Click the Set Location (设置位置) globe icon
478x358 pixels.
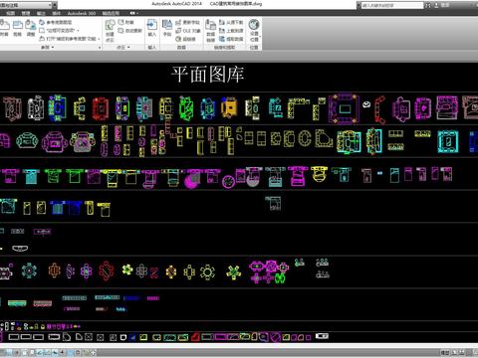254,30
